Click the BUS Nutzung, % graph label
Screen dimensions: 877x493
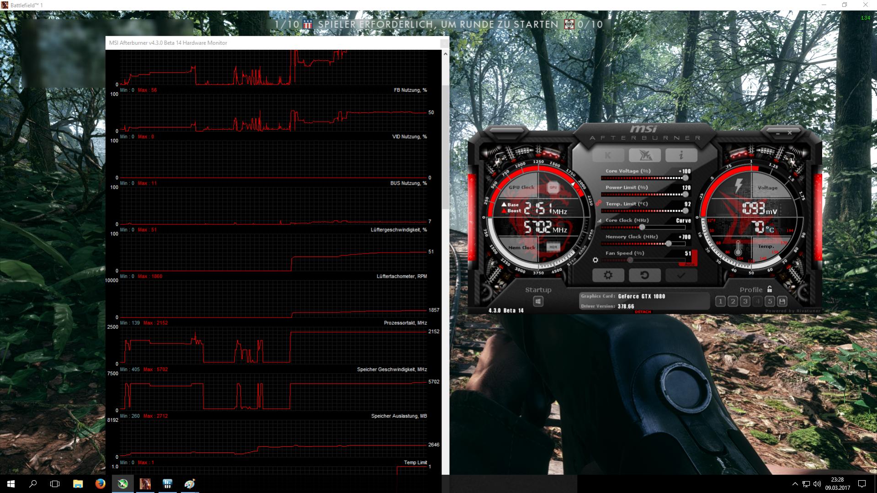[x=409, y=183]
